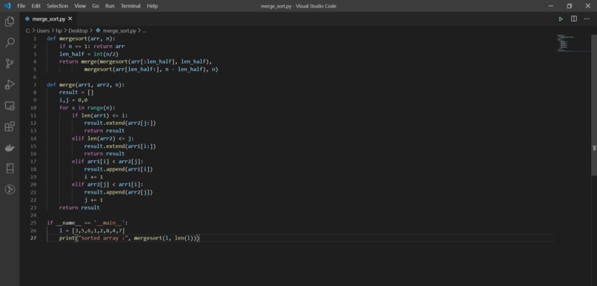
Task: Click the vertical scrollbar marker
Action: click(x=594, y=149)
